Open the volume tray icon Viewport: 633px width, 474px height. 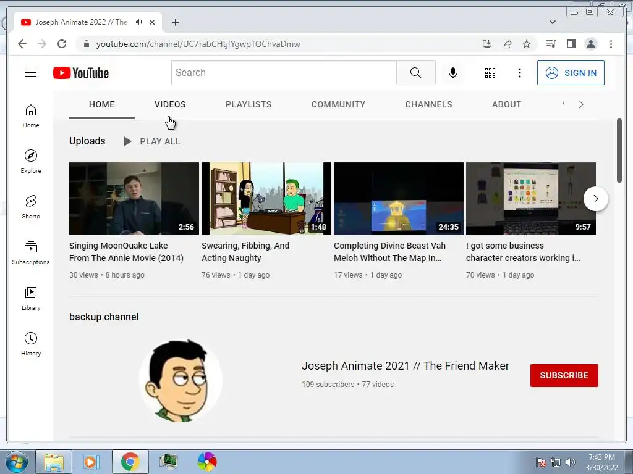pos(571,462)
